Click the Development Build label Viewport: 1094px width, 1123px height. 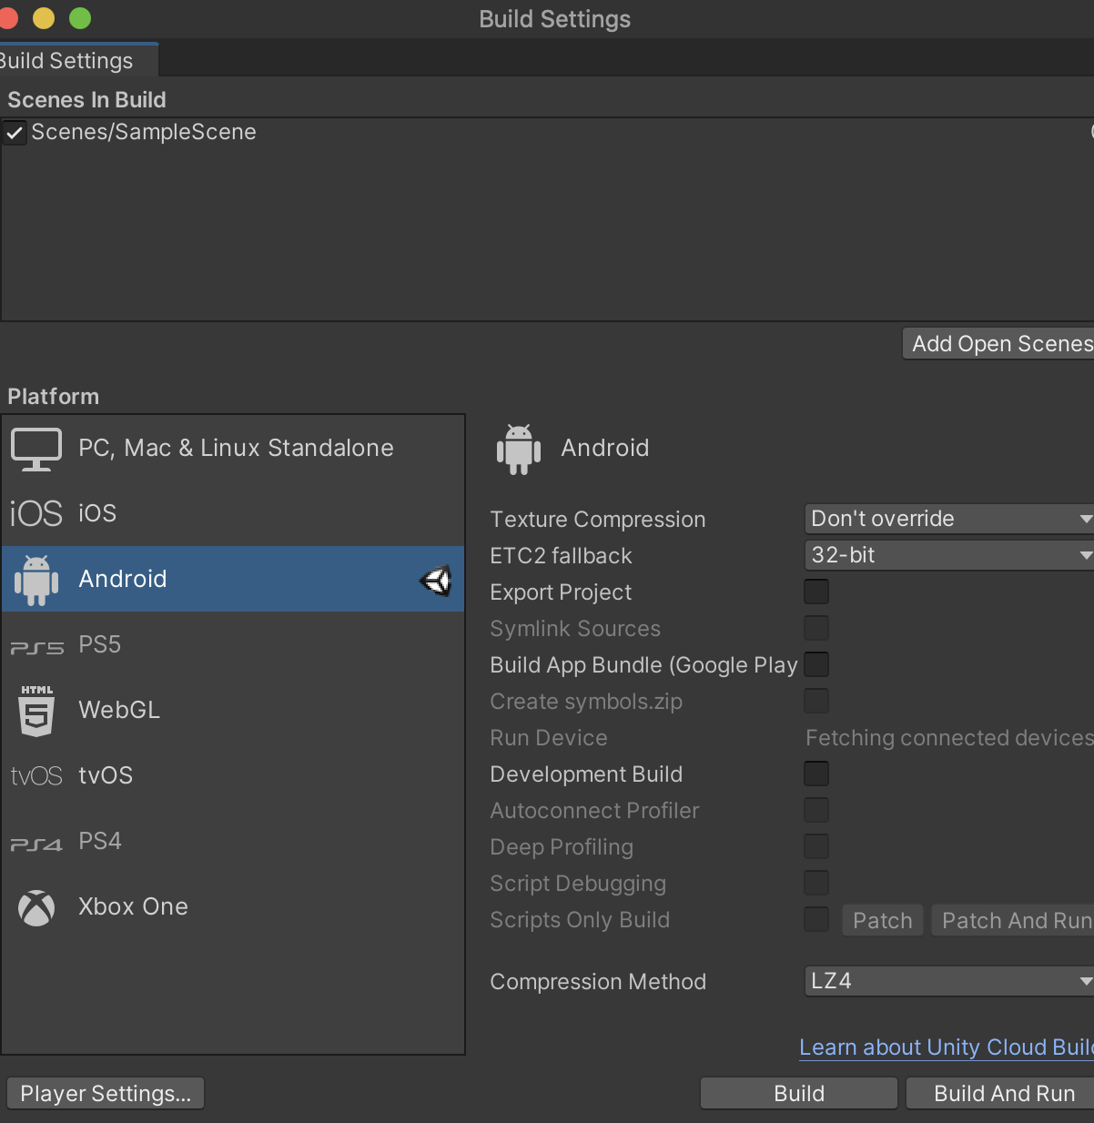586,774
